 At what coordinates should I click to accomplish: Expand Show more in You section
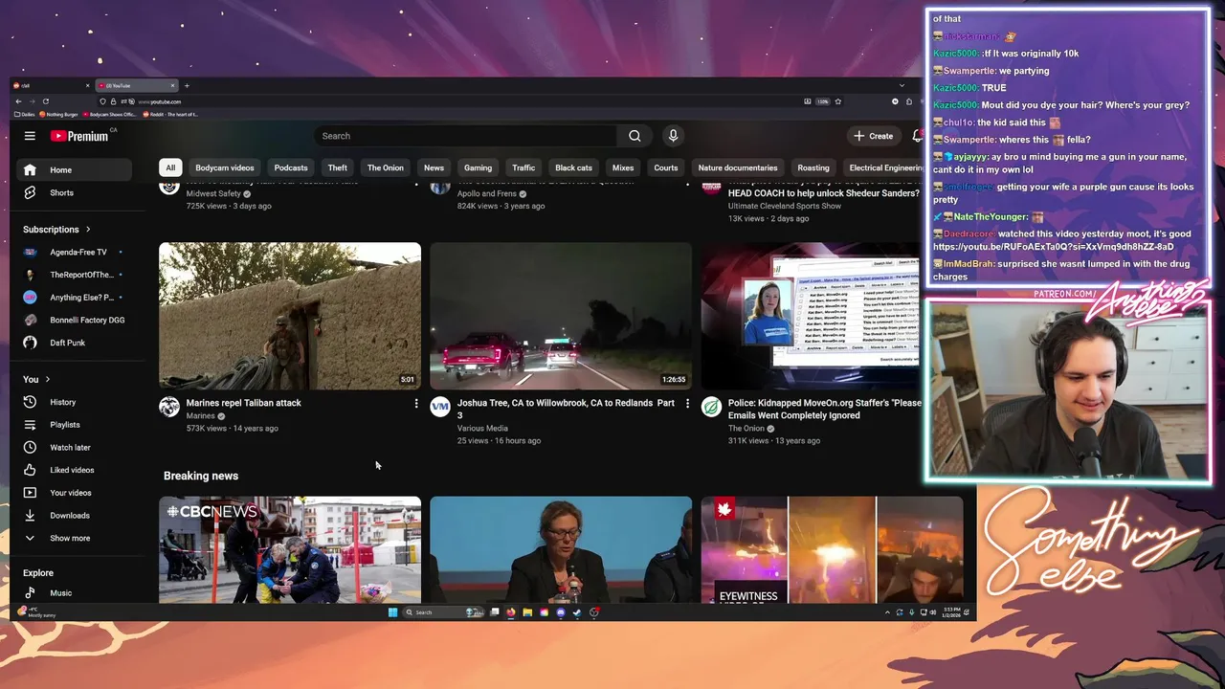pos(75,538)
